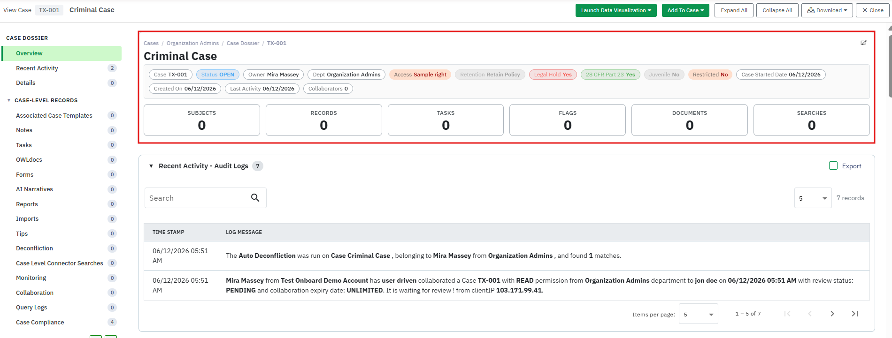Go to last page of audit logs
This screenshot has width=892, height=338.
[x=855, y=314]
